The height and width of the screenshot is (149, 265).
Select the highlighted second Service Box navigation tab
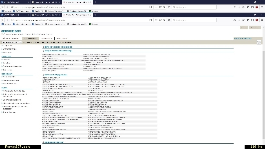(x=31, y=39)
